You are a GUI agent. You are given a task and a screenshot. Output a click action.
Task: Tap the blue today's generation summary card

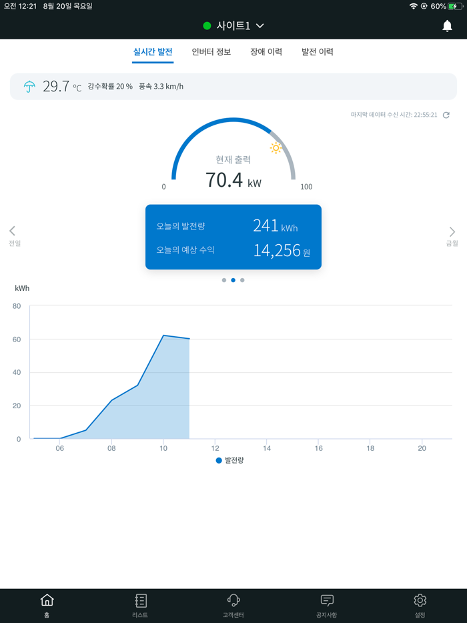coord(233,237)
